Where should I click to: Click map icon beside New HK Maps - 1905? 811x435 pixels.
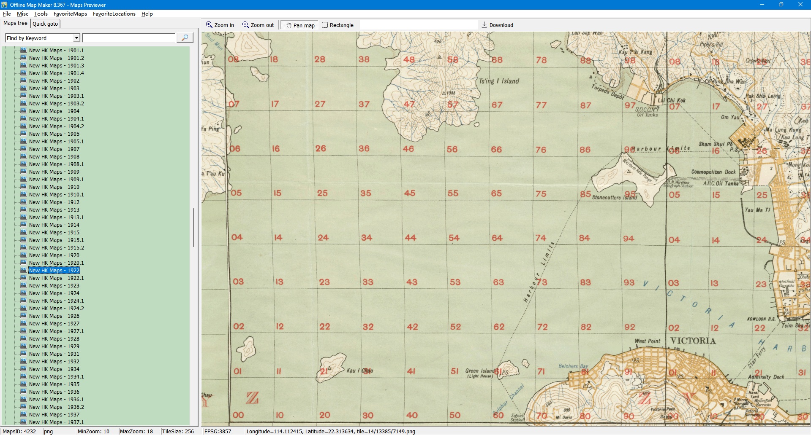24,134
